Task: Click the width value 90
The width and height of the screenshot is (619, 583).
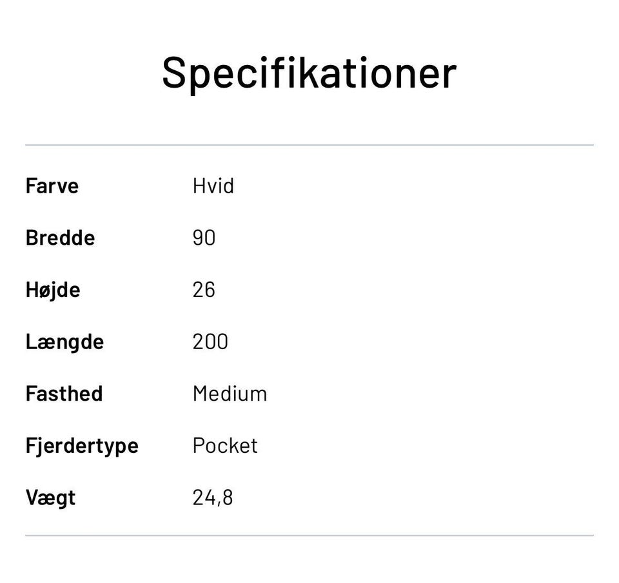Action: pyautogui.click(x=204, y=238)
